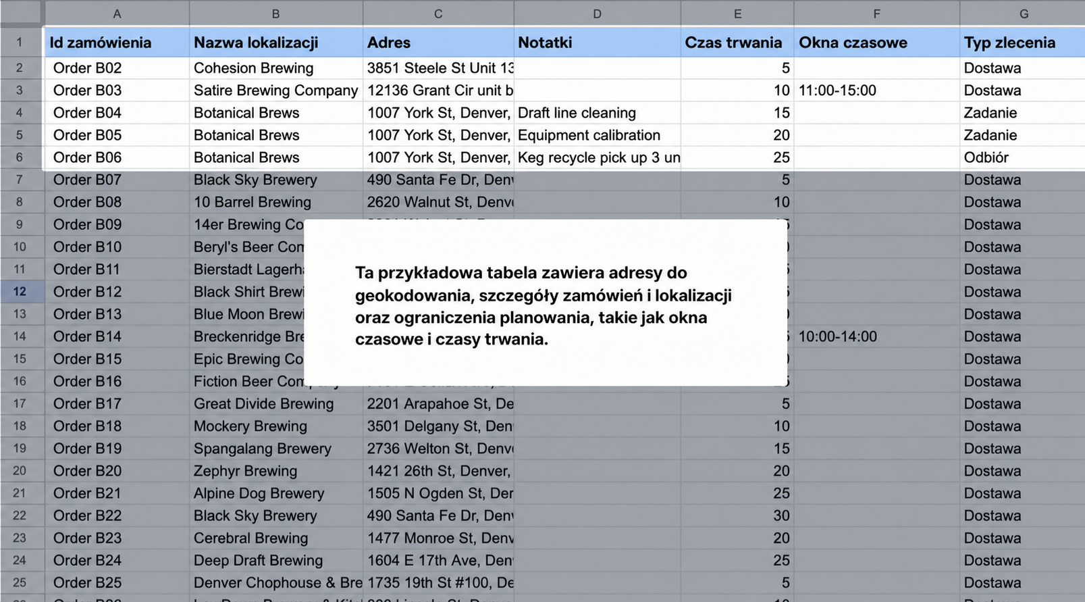Select the "Order B14" cell
The height and width of the screenshot is (602, 1085).
tap(117, 336)
